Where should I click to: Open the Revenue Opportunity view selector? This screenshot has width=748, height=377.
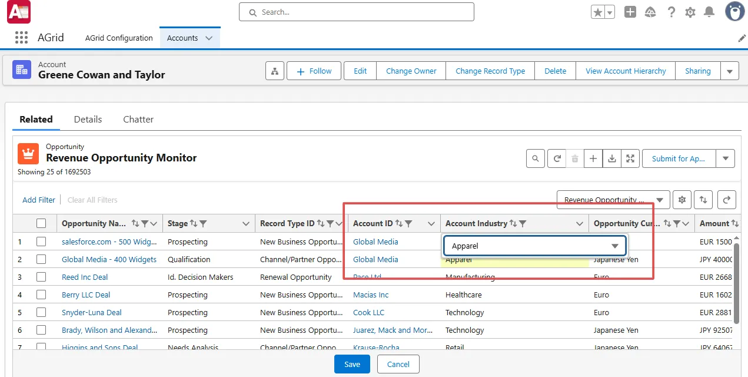pos(613,200)
